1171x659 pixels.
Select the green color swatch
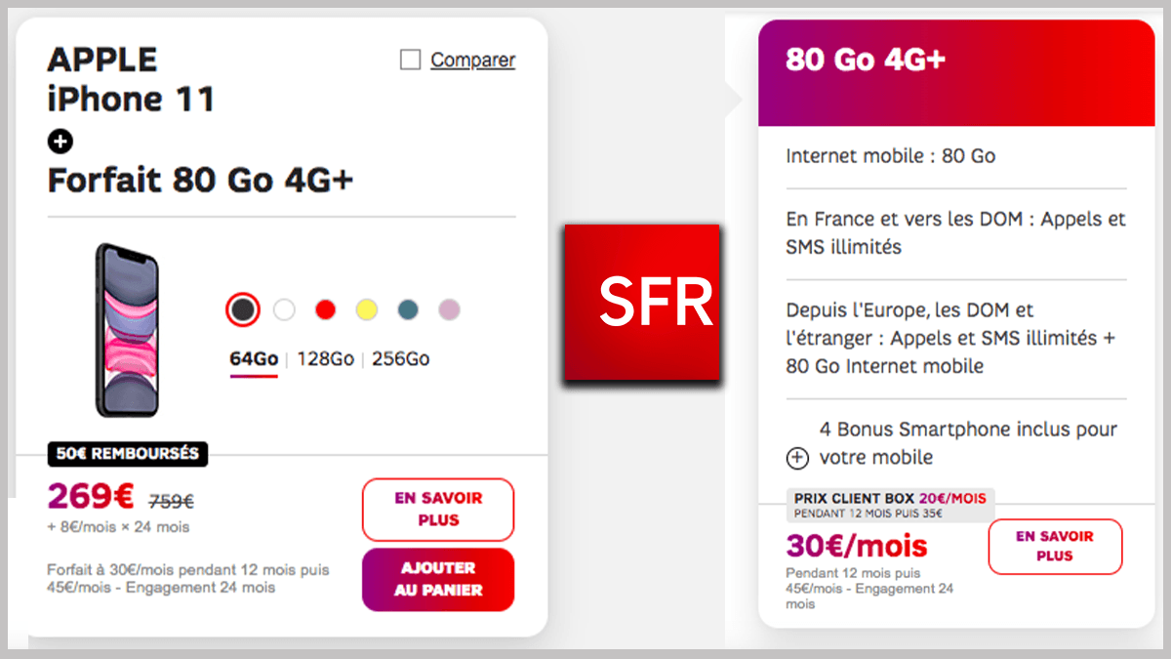(x=408, y=310)
